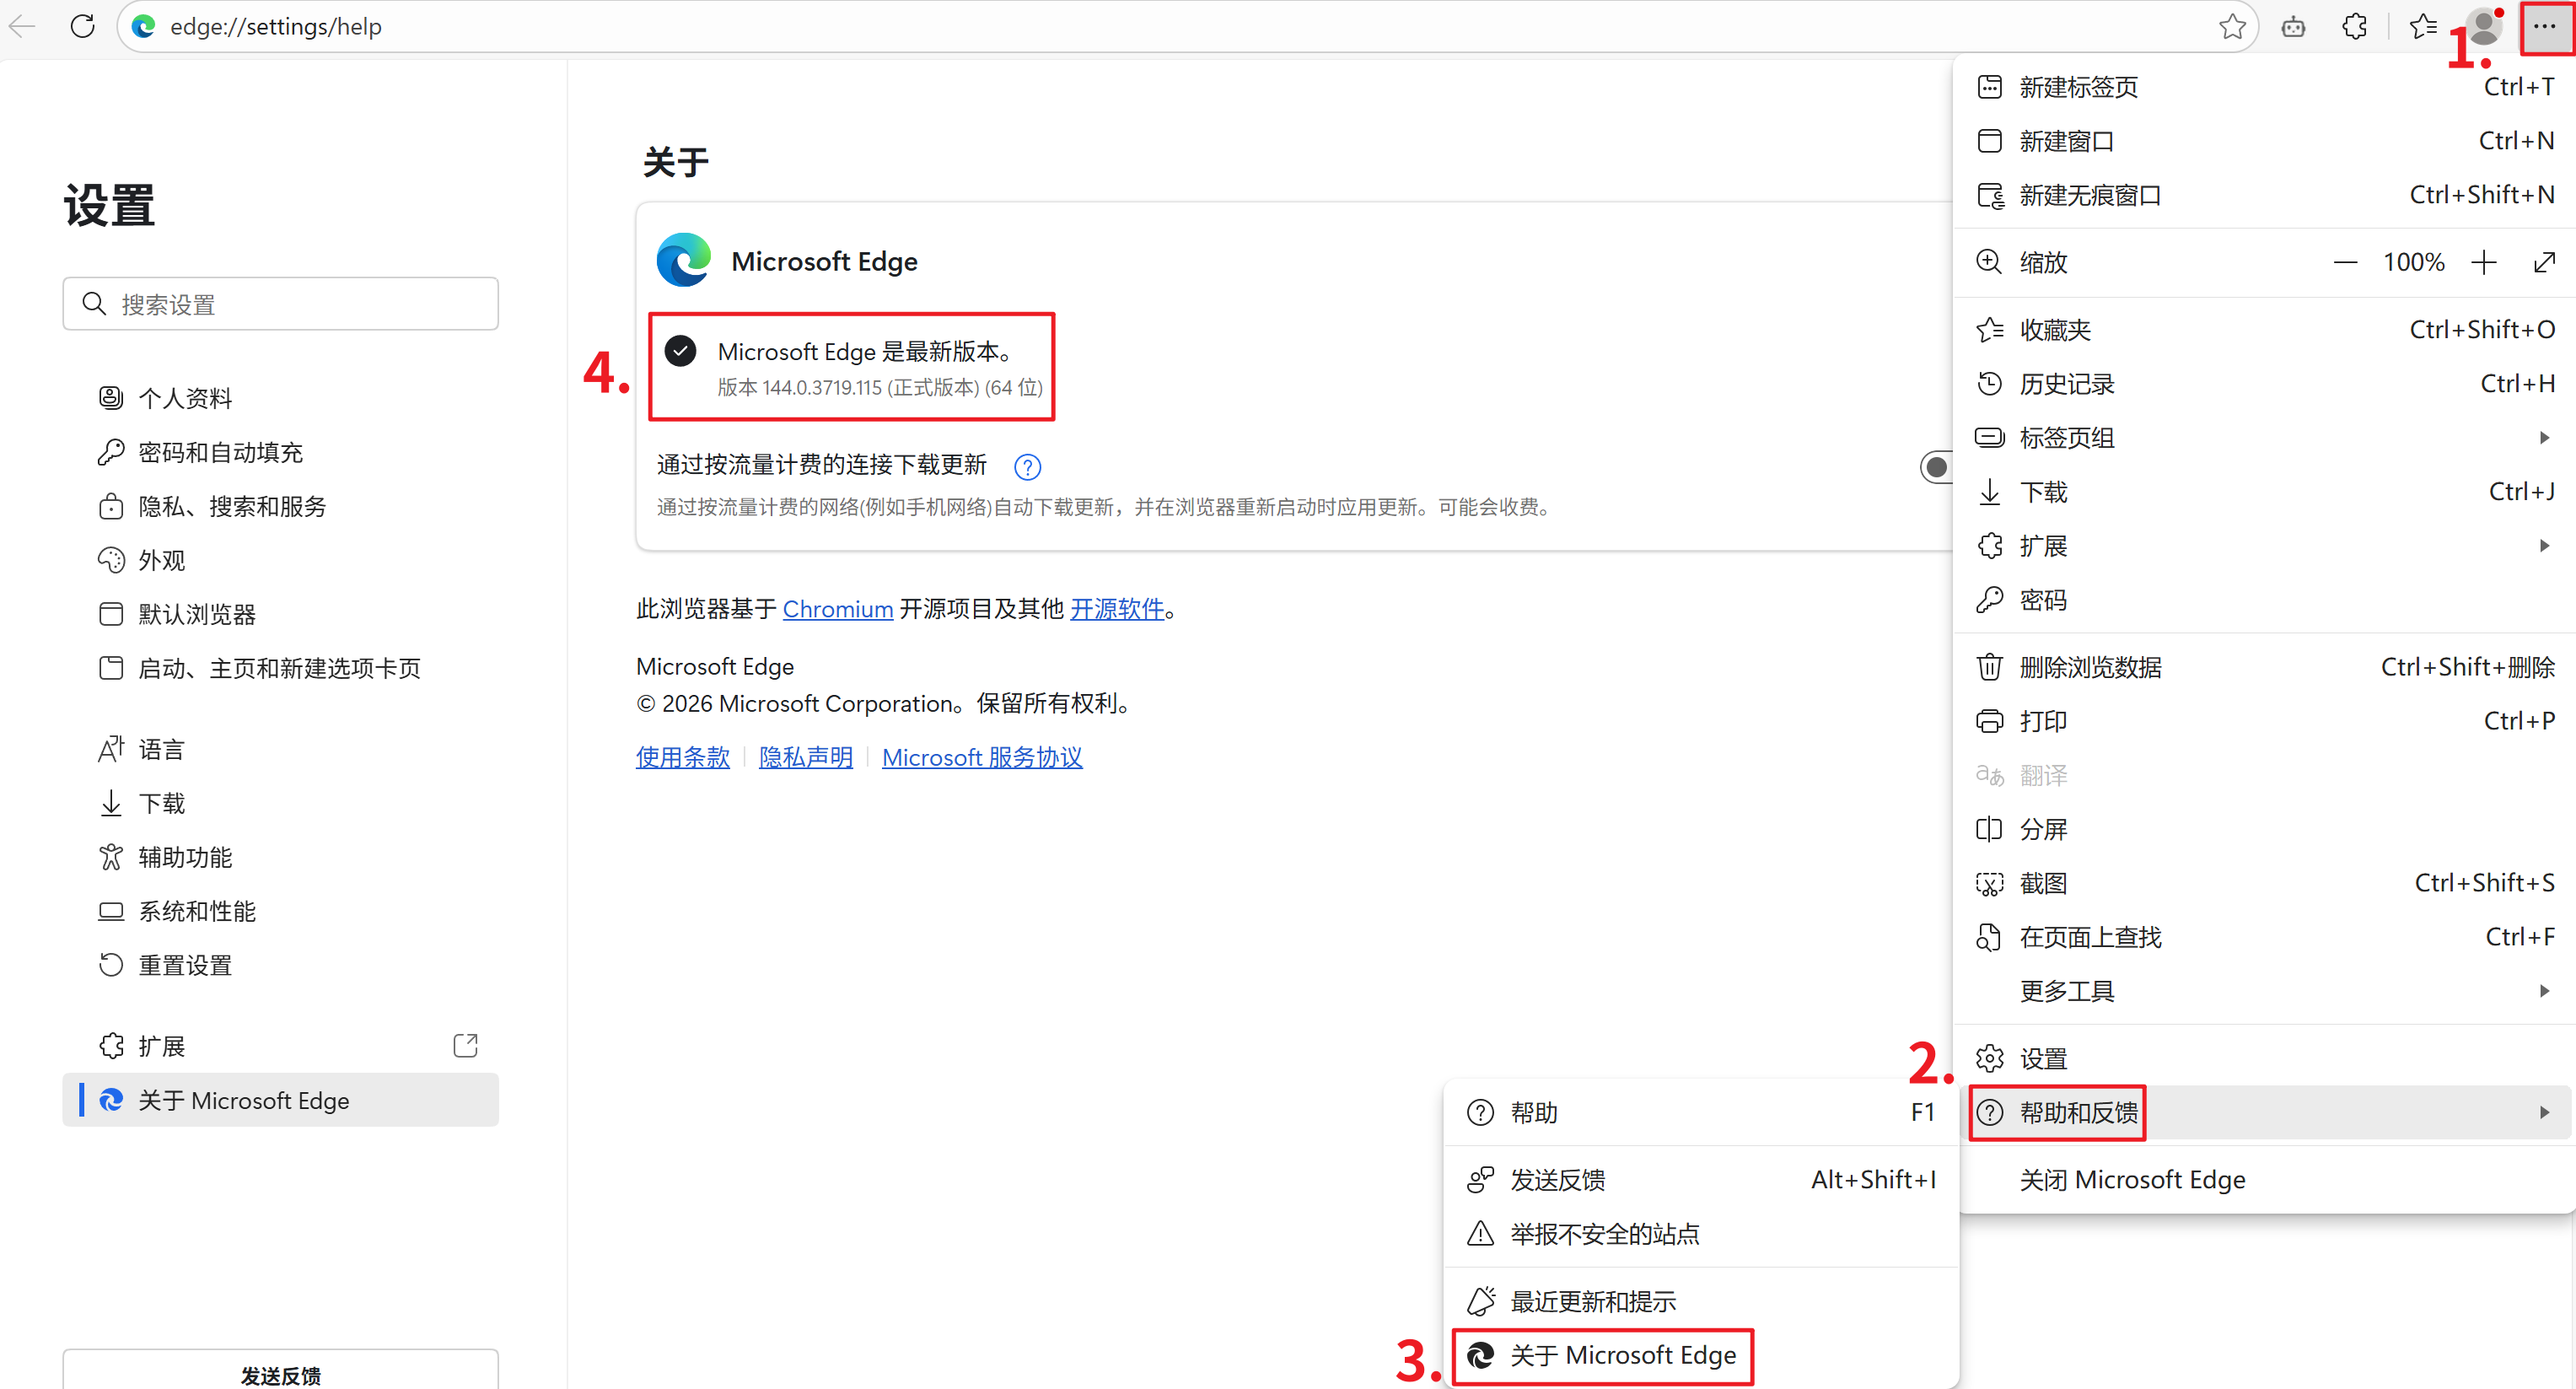Click the user profile avatar icon
The image size is (2576, 1389).
[2484, 26]
